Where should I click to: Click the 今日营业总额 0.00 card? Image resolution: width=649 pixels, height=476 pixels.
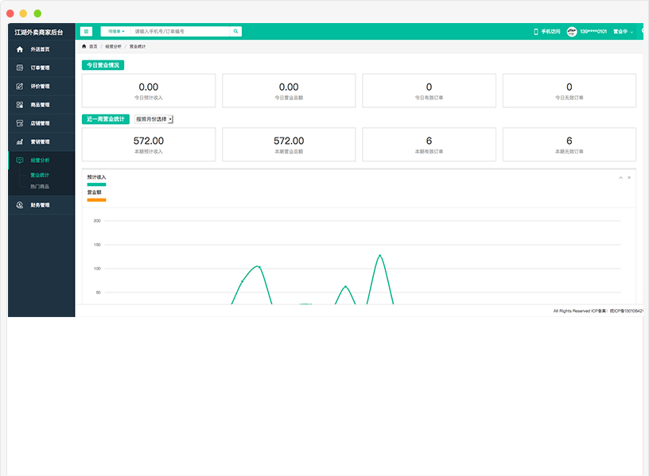pos(289,91)
